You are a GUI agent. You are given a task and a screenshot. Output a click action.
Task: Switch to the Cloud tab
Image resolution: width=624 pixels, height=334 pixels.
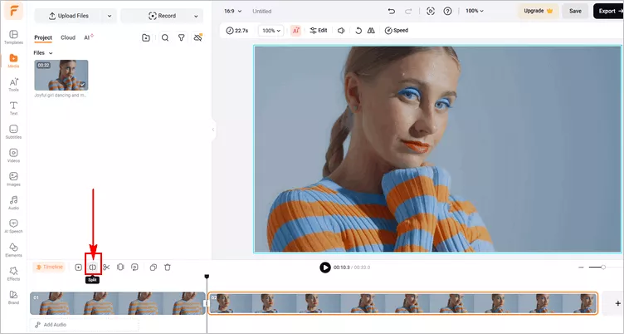[68, 37]
